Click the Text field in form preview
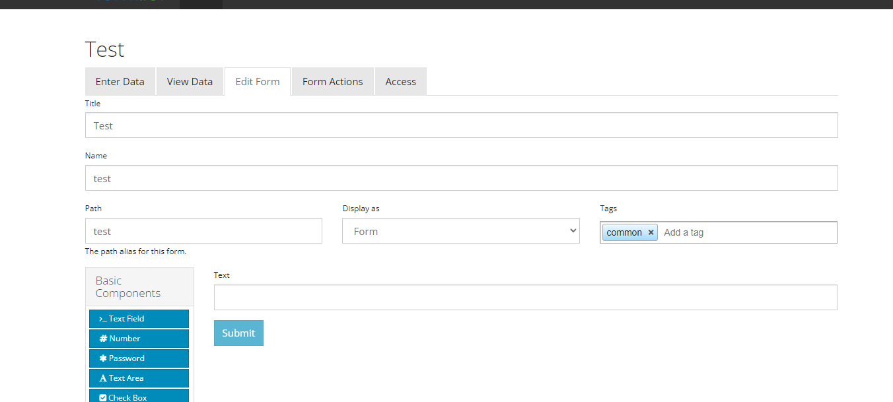Image resolution: width=893 pixels, height=402 pixels. [525, 297]
